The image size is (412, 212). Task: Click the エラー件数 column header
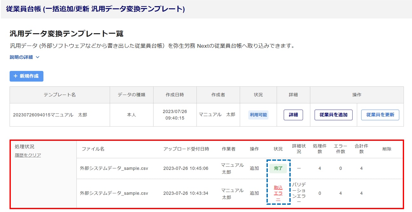pos(341,149)
